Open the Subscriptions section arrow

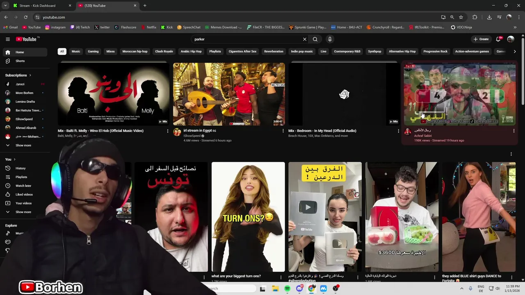(x=30, y=75)
